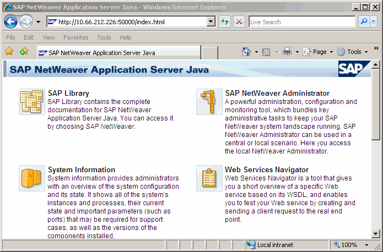Image resolution: width=383 pixels, height=252 pixels.
Task: Open the Help menu
Action: (125, 37)
